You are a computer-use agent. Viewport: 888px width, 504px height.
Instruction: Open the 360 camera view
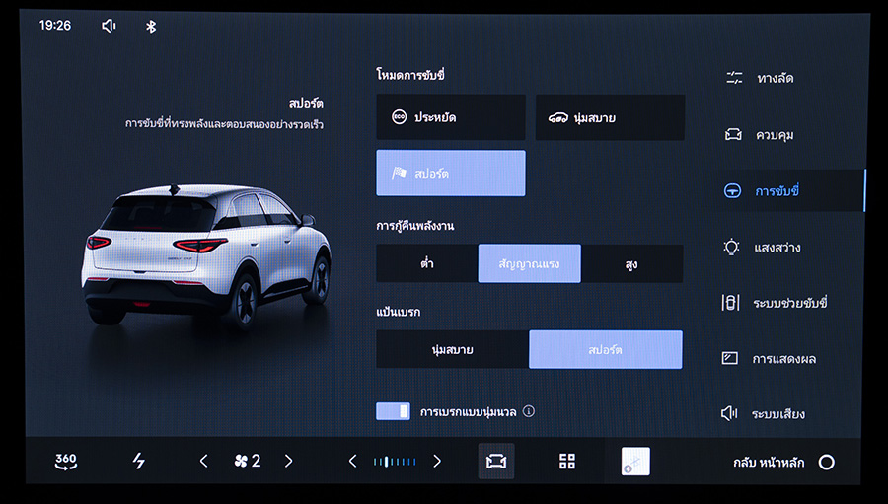[x=66, y=461]
